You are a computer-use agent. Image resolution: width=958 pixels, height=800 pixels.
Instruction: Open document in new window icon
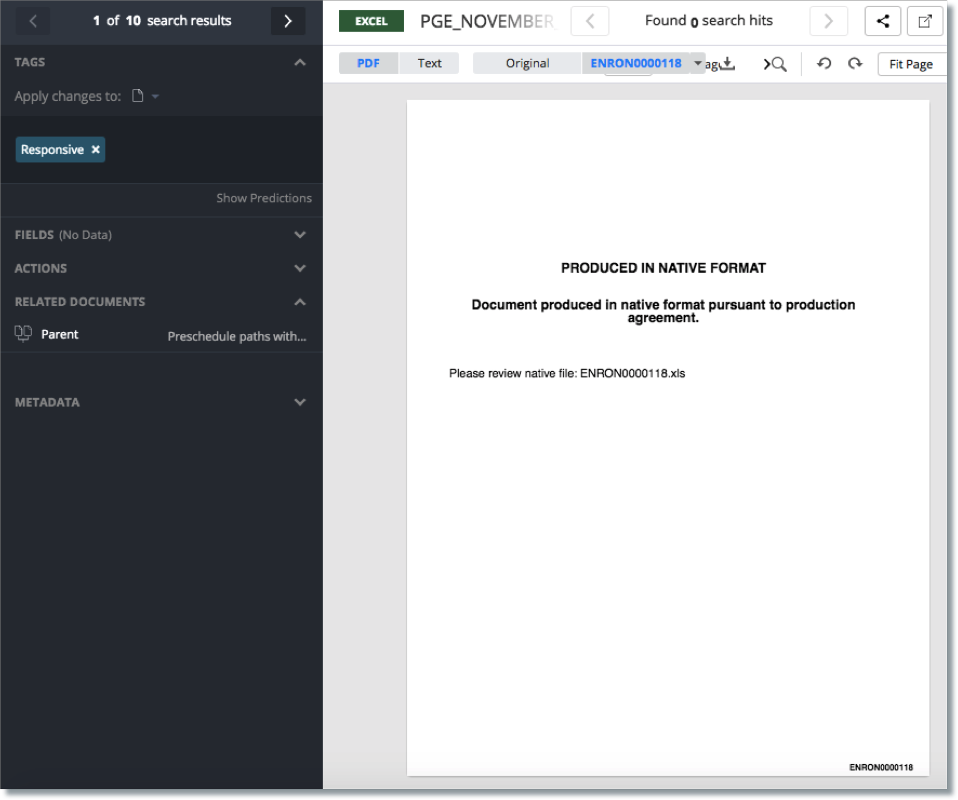925,21
